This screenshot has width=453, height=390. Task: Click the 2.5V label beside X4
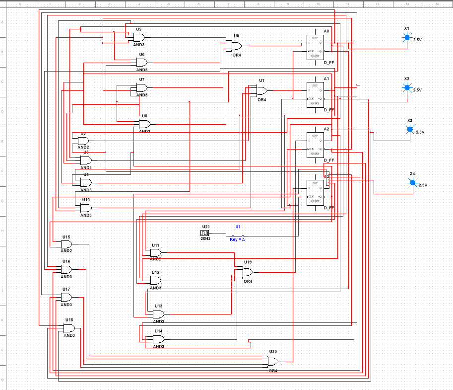point(423,185)
